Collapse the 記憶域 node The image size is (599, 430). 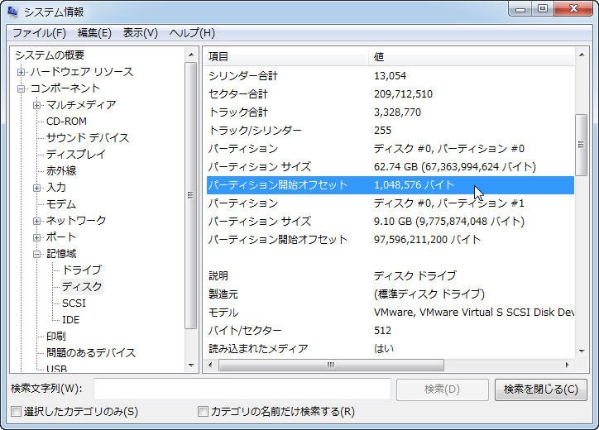[37, 254]
